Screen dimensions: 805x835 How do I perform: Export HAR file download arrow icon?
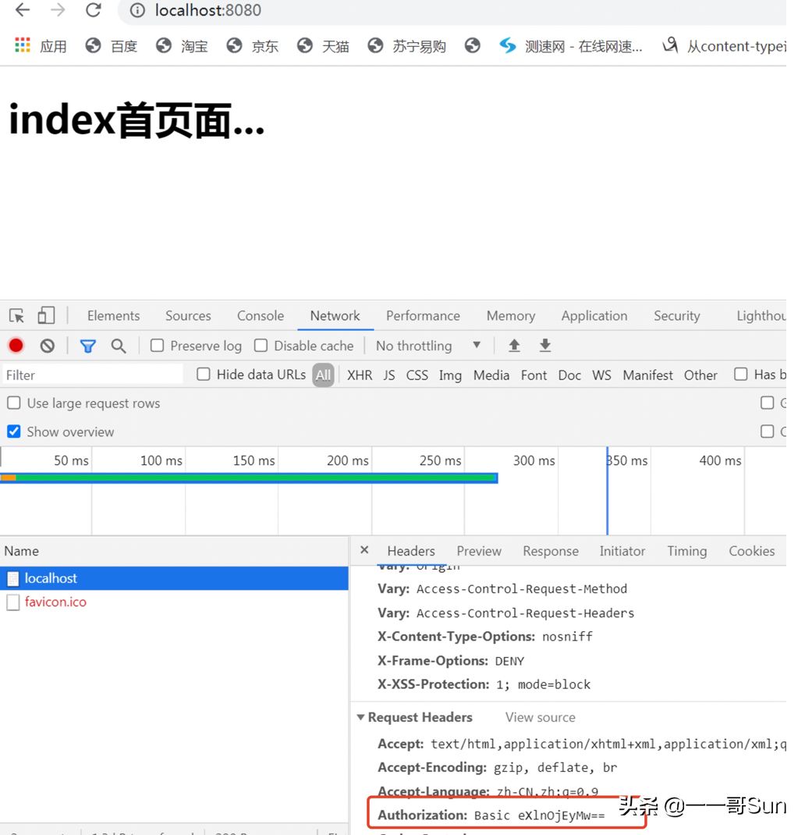[x=545, y=346]
